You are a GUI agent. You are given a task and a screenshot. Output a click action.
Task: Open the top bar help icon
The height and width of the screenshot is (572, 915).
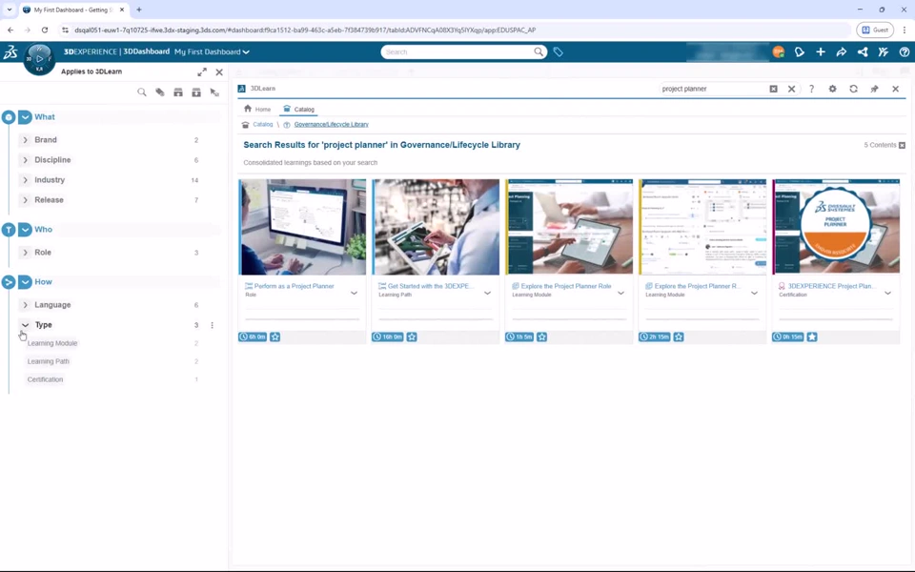[x=904, y=51]
